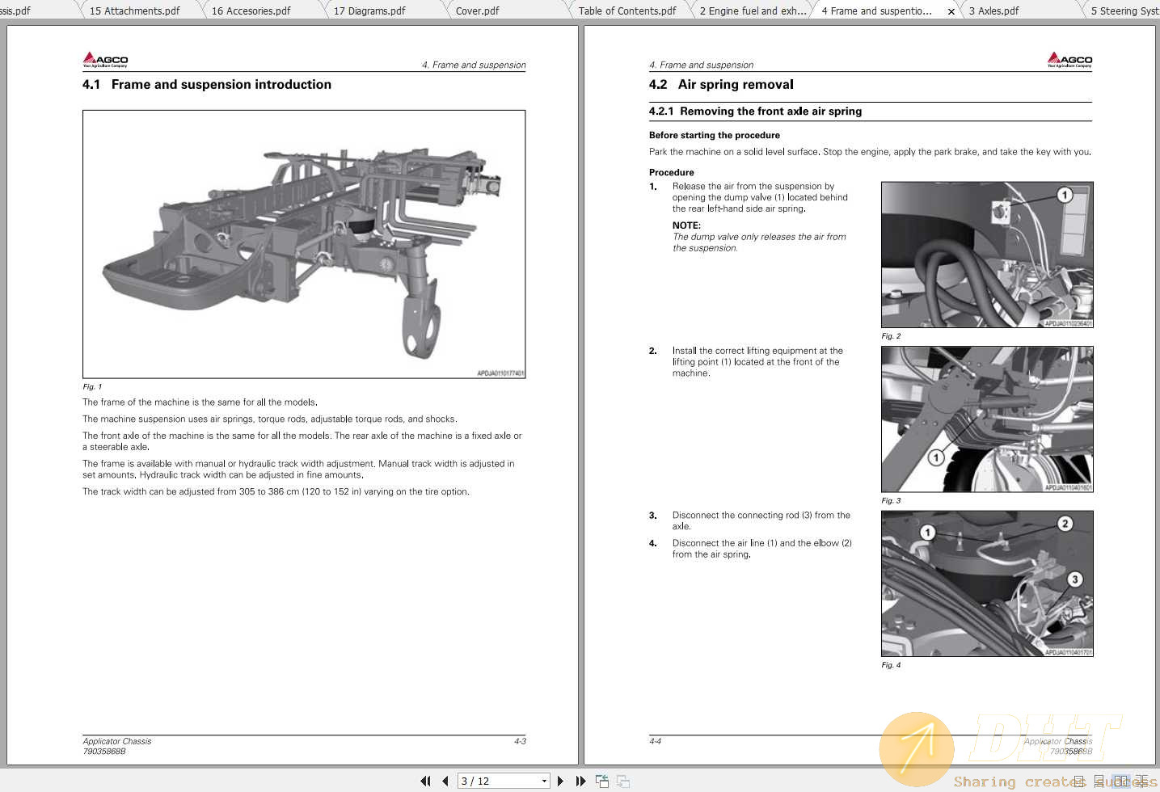Select the Cover.pdf tab
Viewport: 1160px width, 792px height.
[477, 11]
